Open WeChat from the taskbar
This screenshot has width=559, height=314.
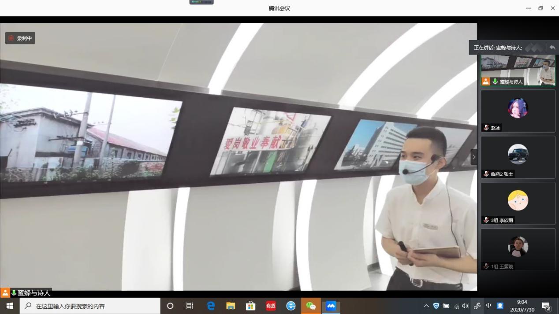point(311,306)
